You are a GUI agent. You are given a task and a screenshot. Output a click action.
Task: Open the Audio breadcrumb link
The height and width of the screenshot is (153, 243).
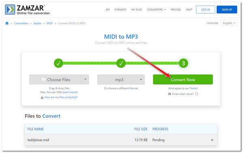(x=37, y=23)
